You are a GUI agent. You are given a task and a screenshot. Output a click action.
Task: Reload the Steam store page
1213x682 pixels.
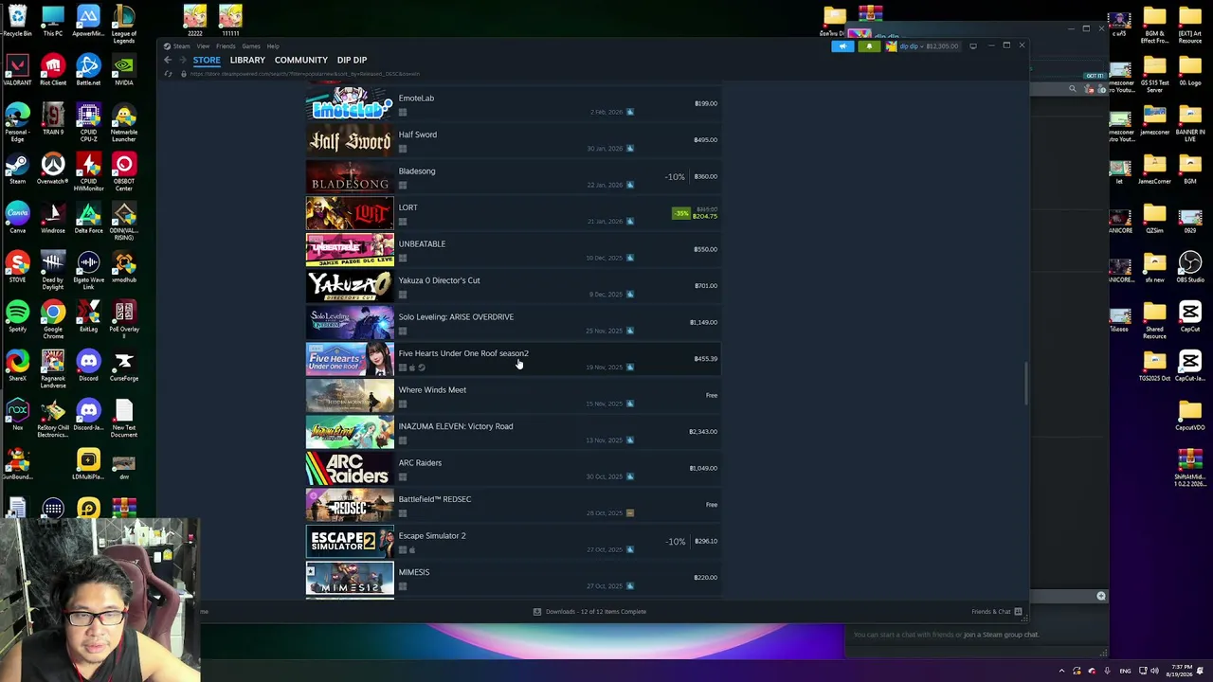pyautogui.click(x=169, y=74)
